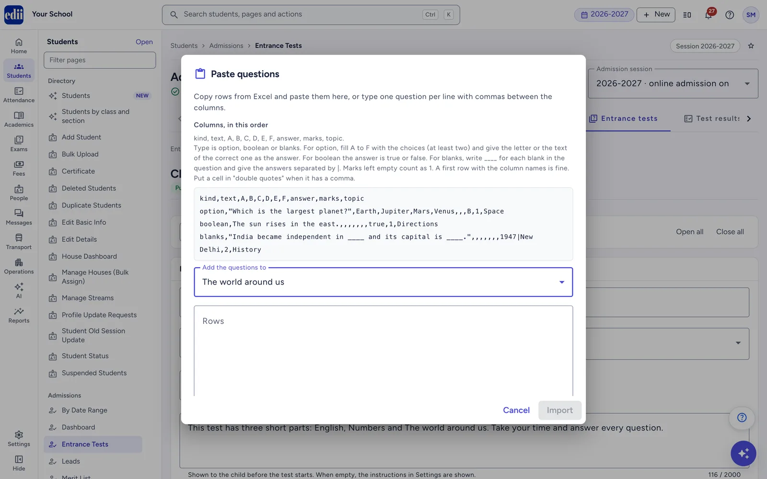The image size is (767, 479).
Task: Open the Leads sidebar item
Action: 71,461
